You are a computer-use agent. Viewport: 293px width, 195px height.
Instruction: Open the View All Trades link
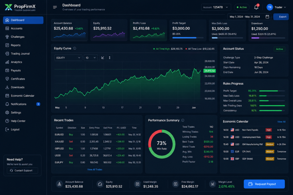coord(95,170)
